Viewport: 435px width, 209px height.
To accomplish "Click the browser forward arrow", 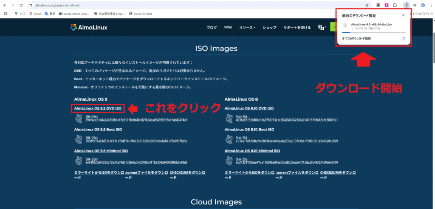I will pos(13,5).
